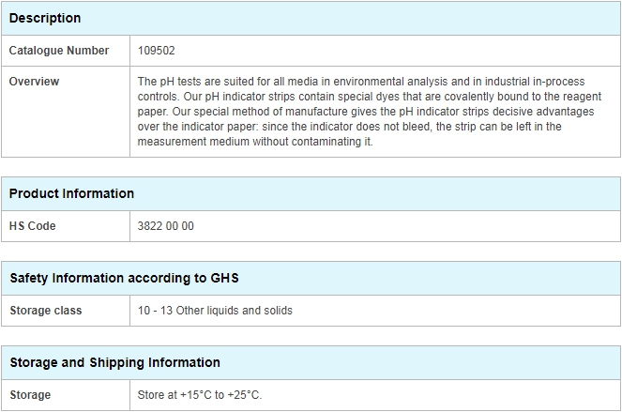The image size is (622, 412).
Task: Click the text 'pH indicator strips contain special dyes'
Action: [288, 97]
